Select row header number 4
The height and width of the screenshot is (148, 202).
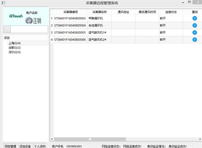point(52,40)
